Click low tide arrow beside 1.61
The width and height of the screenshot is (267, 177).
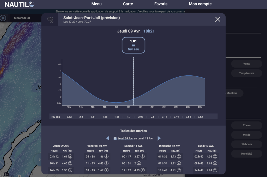pyautogui.click(x=70, y=156)
